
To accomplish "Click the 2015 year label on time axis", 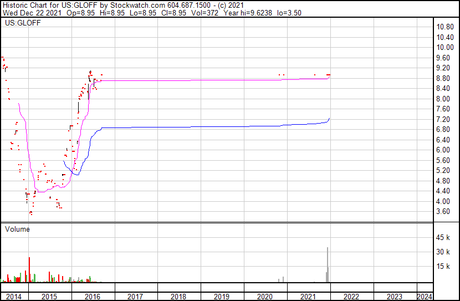I will pos(49,297).
